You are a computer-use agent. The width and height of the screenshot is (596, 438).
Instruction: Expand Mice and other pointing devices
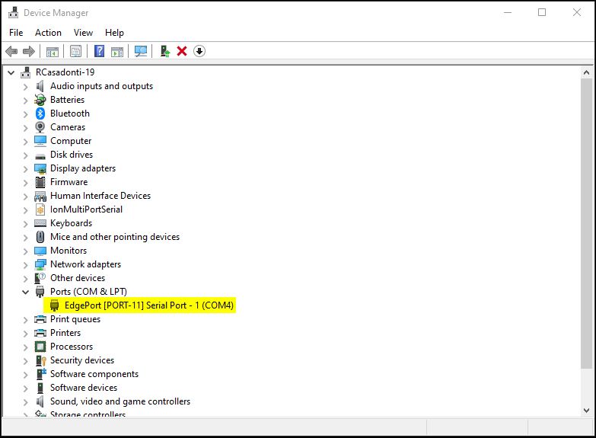tap(25, 238)
